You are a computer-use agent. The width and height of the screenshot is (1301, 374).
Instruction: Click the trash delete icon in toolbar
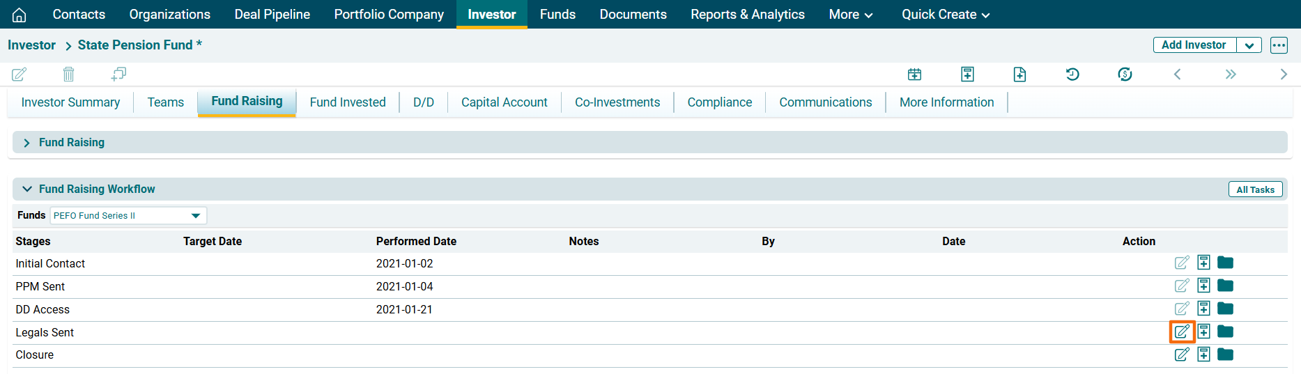click(68, 74)
